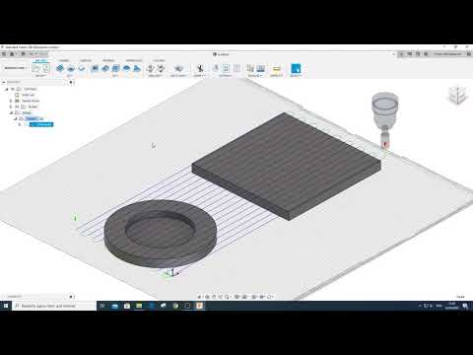
Task: Select the fourth 3D toolpath icon
Action: tap(126, 68)
